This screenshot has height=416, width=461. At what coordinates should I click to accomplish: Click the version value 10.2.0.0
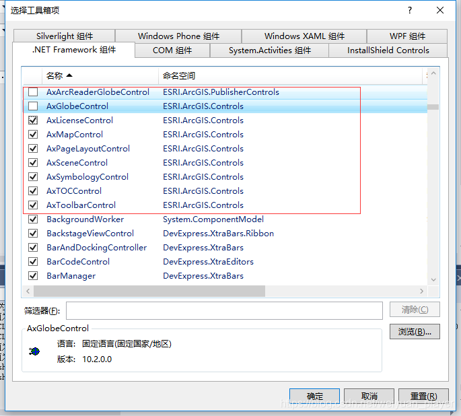click(97, 359)
